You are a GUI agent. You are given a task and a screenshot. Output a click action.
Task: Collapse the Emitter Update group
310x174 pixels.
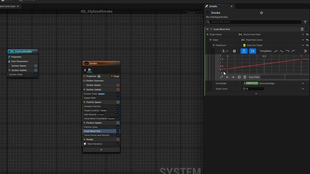[x=84, y=89]
